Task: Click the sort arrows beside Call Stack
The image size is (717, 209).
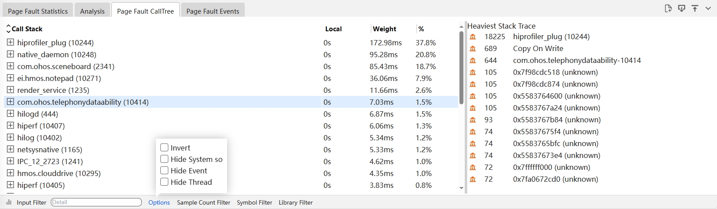Action: (x=8, y=29)
